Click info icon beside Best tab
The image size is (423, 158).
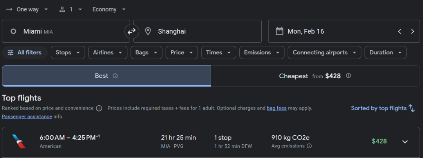point(115,76)
